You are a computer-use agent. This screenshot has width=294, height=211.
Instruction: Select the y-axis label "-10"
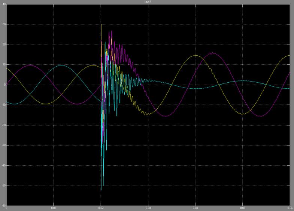coord(4,105)
